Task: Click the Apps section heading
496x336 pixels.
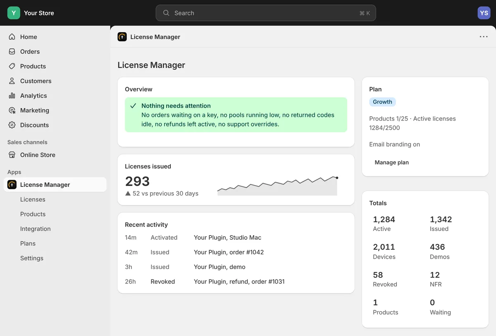Action: coord(14,172)
